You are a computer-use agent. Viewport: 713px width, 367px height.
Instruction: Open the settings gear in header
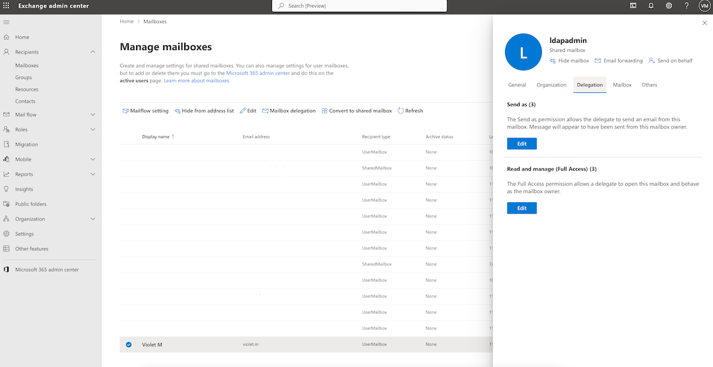pos(669,6)
